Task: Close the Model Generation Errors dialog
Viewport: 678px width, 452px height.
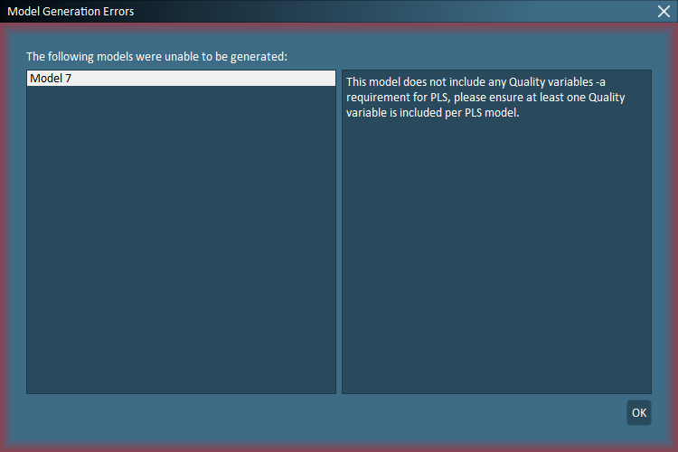Action: (664, 11)
